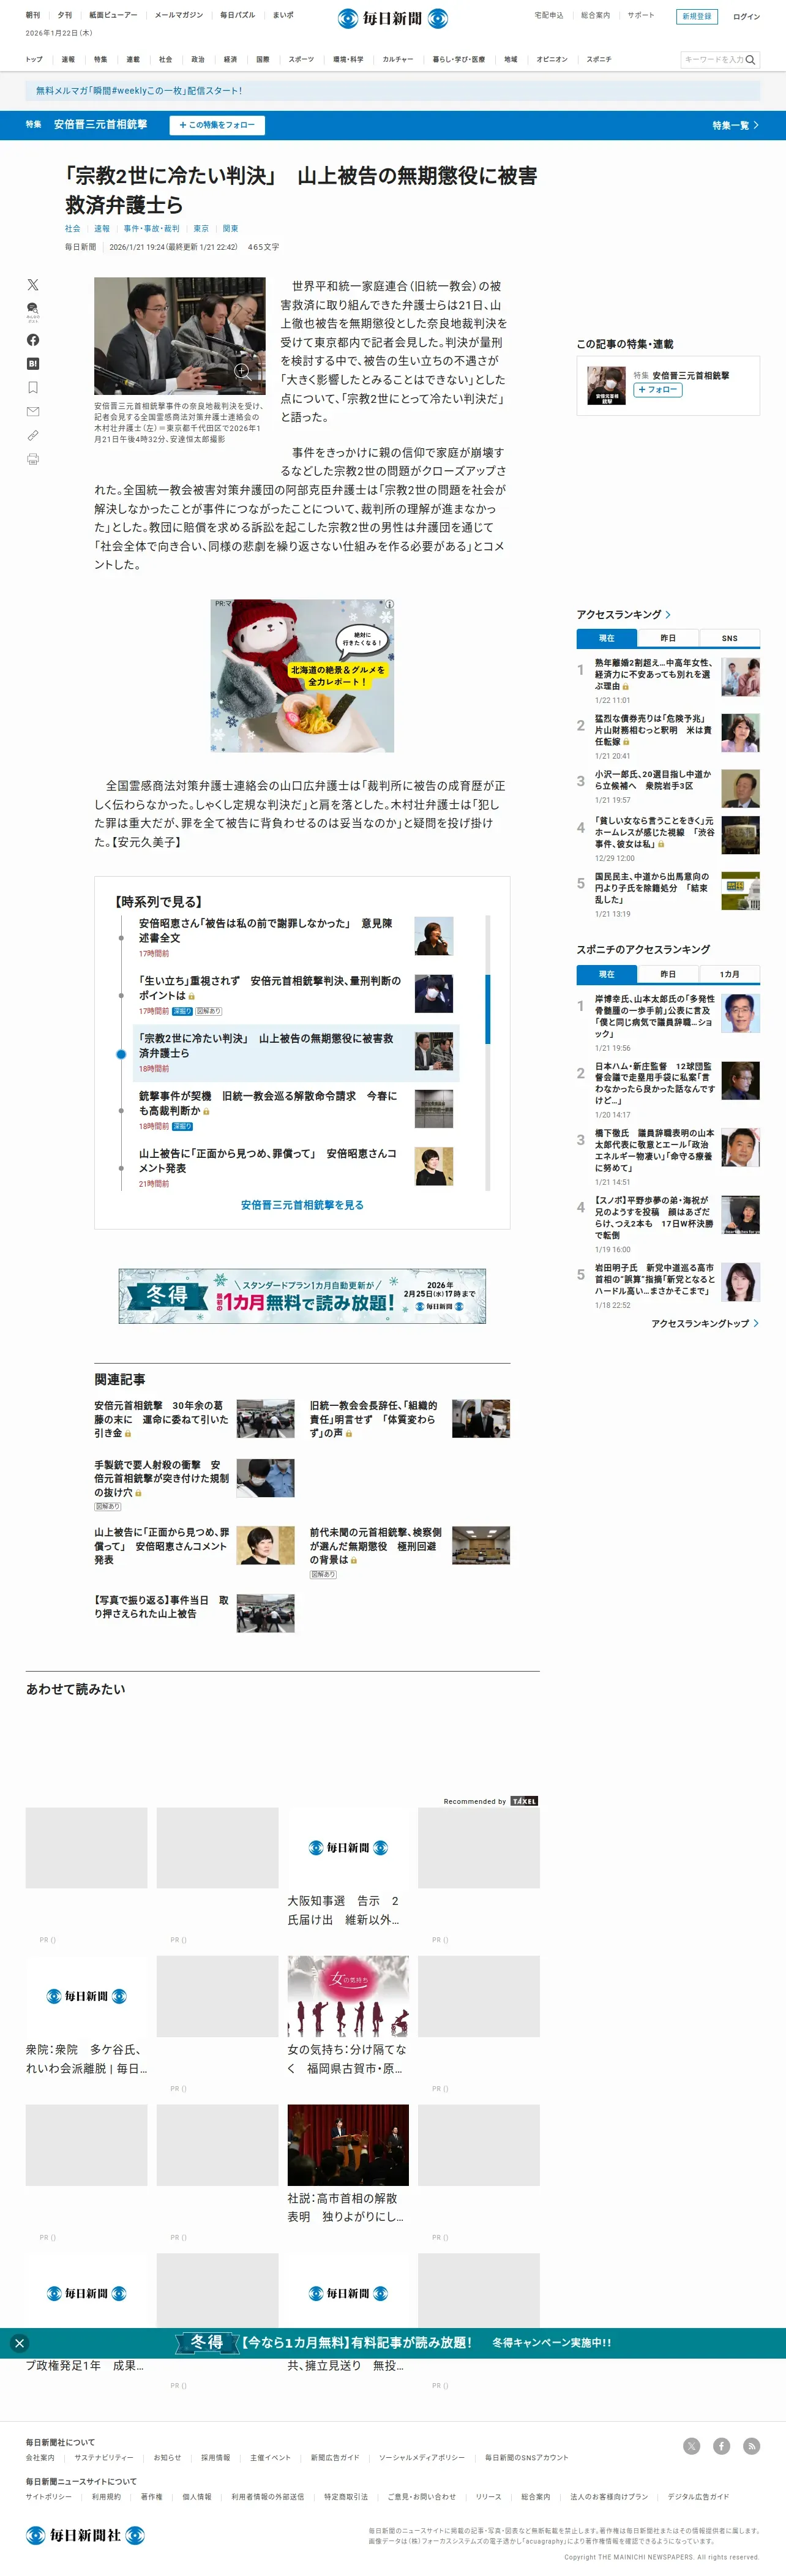This screenshot has height=2576, width=786.
Task: Open アクセスランキングトップ link
Action: pyautogui.click(x=705, y=1323)
